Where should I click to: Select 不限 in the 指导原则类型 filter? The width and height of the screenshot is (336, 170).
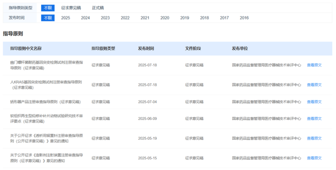click(47, 8)
